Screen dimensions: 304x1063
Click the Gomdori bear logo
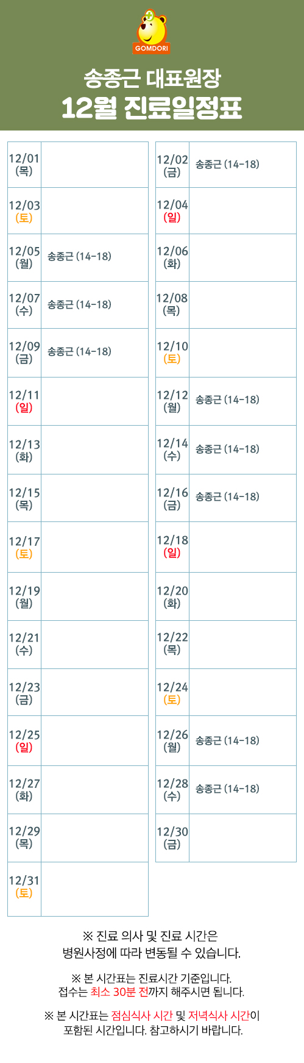point(152,32)
